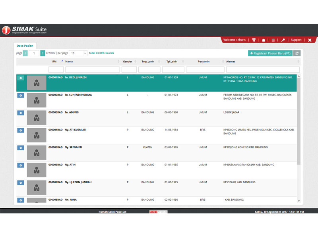Click the Nama filter input field
Screen dimensions: 318x238
point(92,69)
